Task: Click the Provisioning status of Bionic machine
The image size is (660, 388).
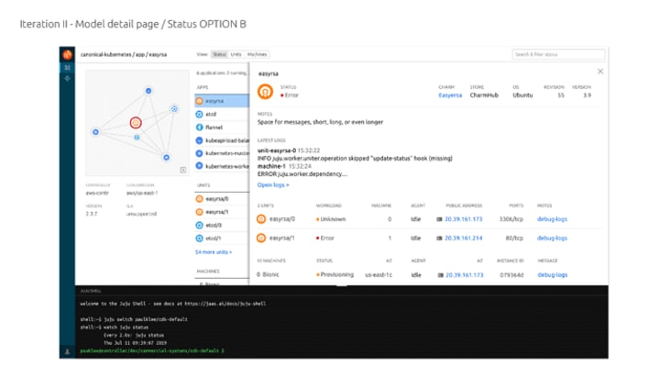Action: (335, 274)
